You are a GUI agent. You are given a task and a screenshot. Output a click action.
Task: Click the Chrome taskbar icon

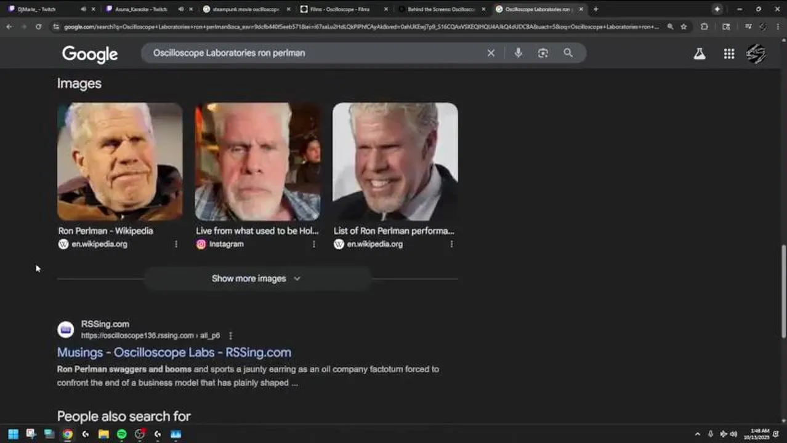(67, 434)
